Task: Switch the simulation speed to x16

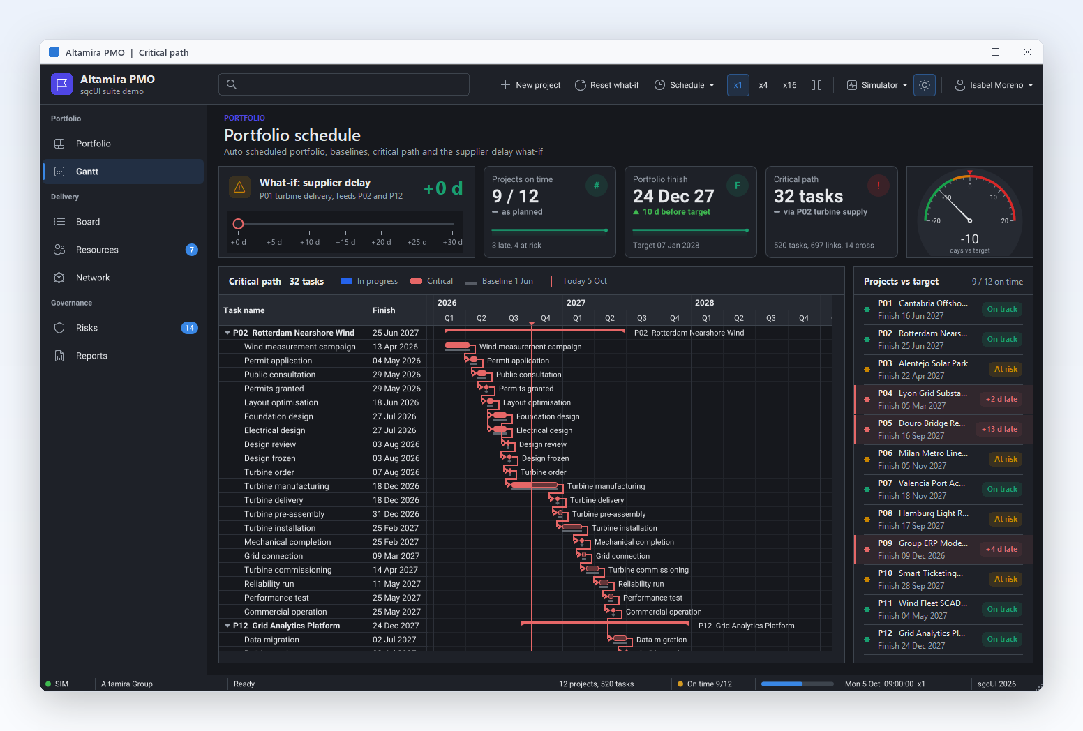Action: [790, 85]
